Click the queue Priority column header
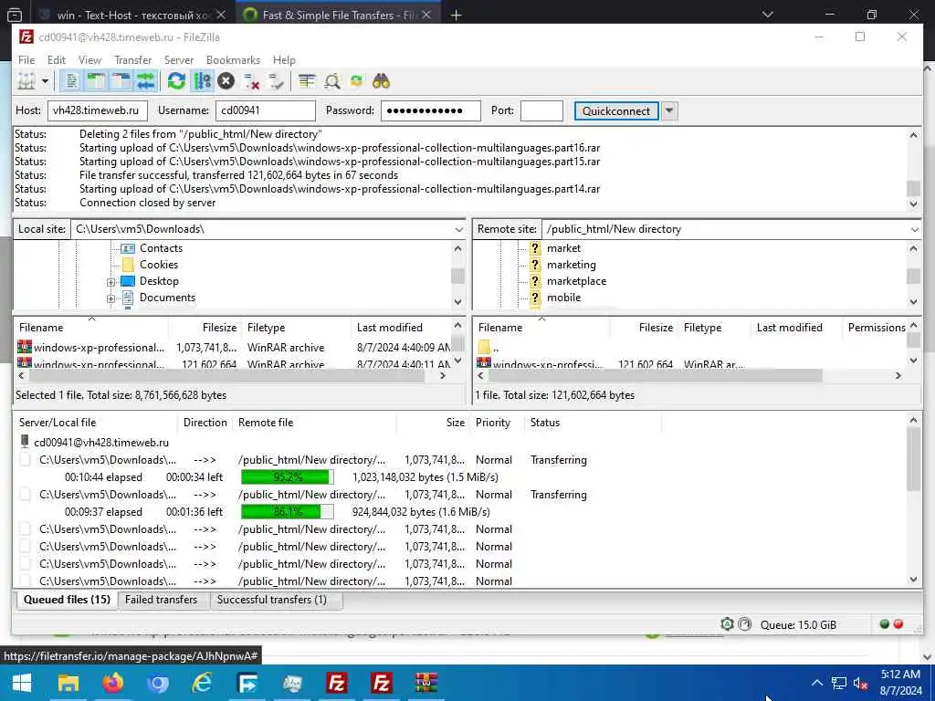Viewport: 935px width, 701px height. (498, 423)
